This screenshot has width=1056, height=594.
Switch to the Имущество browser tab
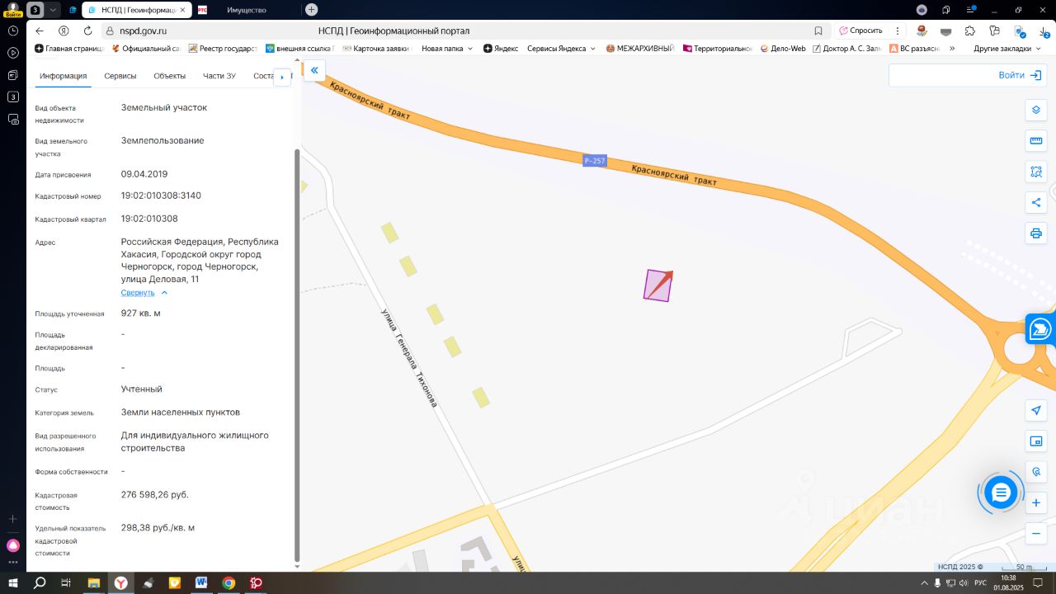coord(247,10)
